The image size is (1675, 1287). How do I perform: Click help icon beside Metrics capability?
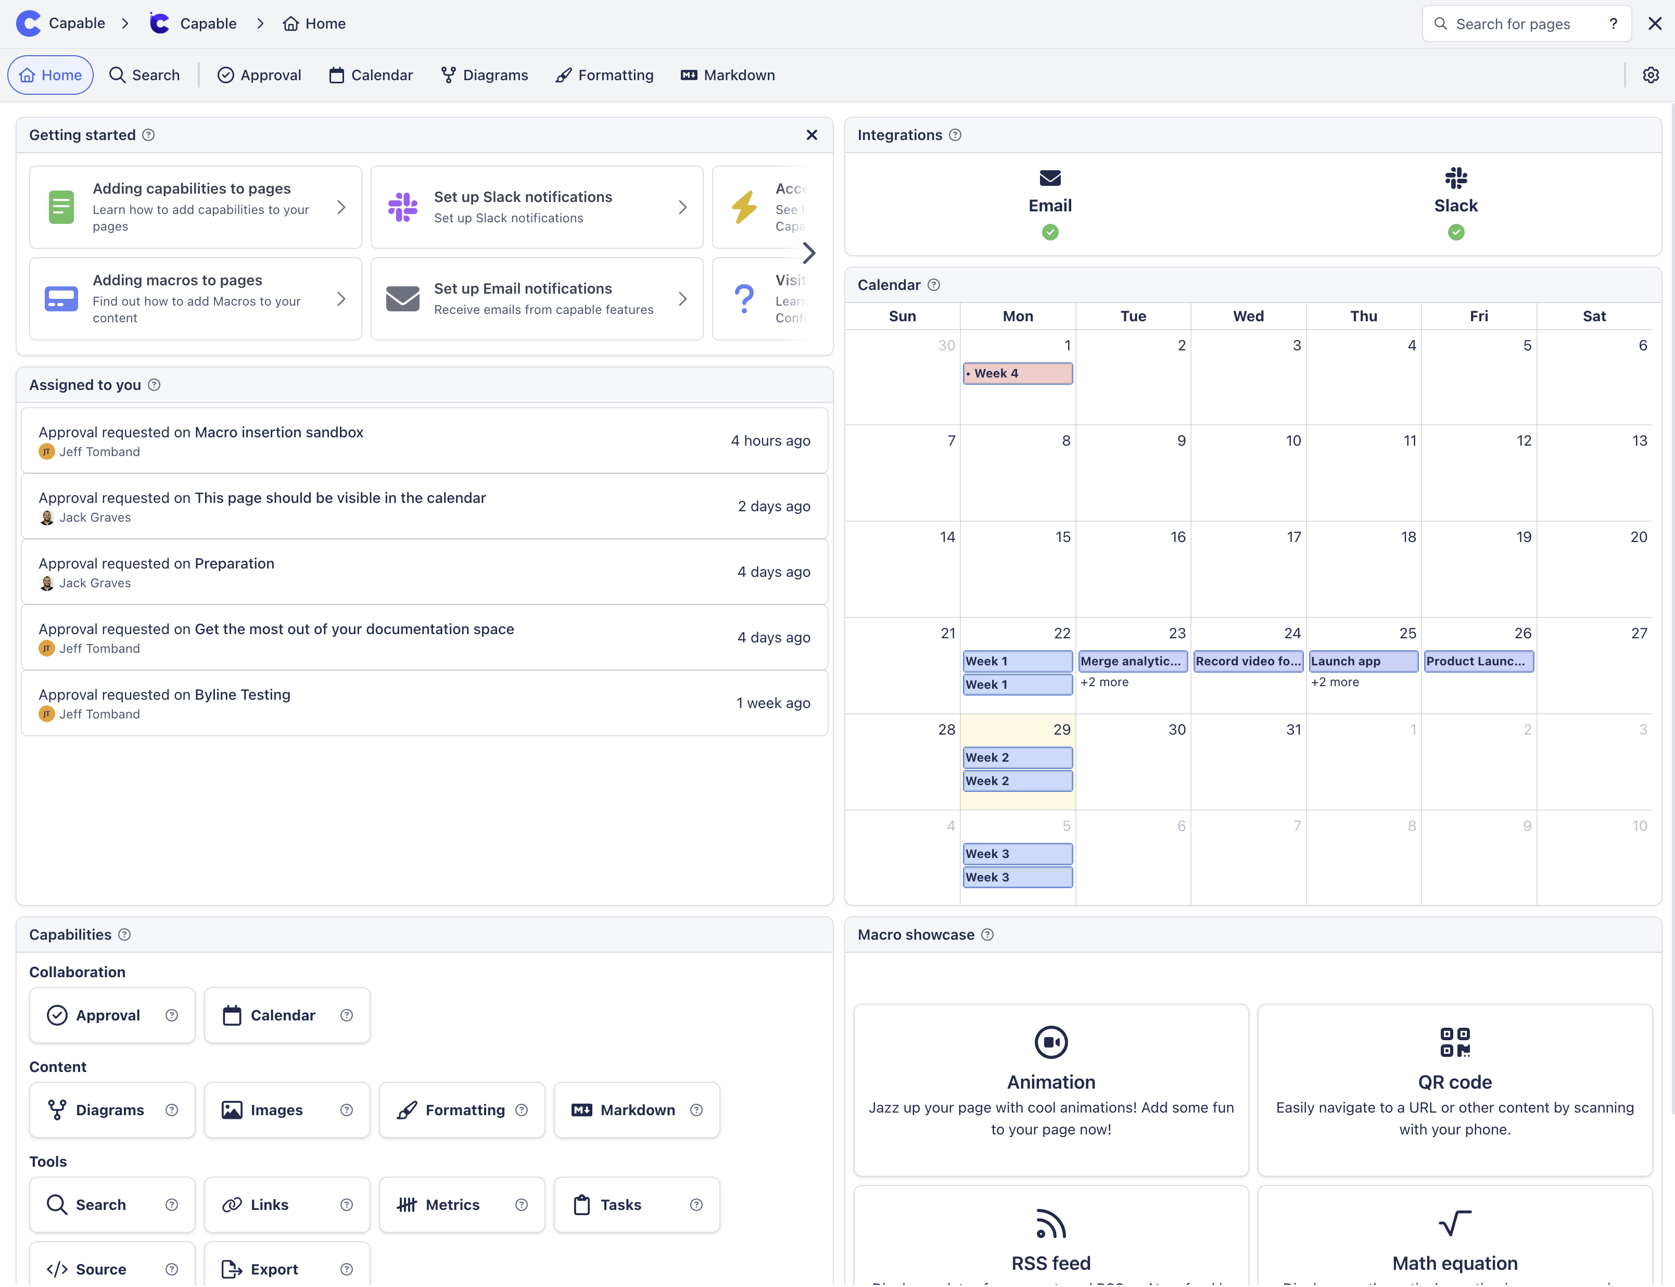(x=522, y=1205)
